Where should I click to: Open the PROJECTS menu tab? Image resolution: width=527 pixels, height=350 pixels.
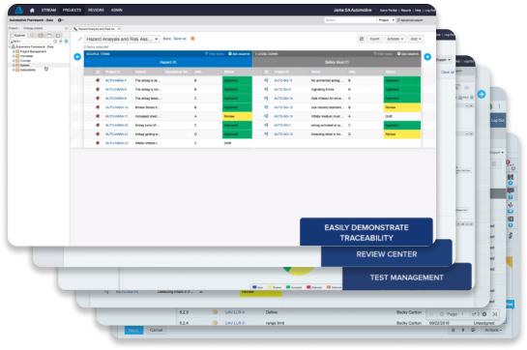tap(72, 10)
